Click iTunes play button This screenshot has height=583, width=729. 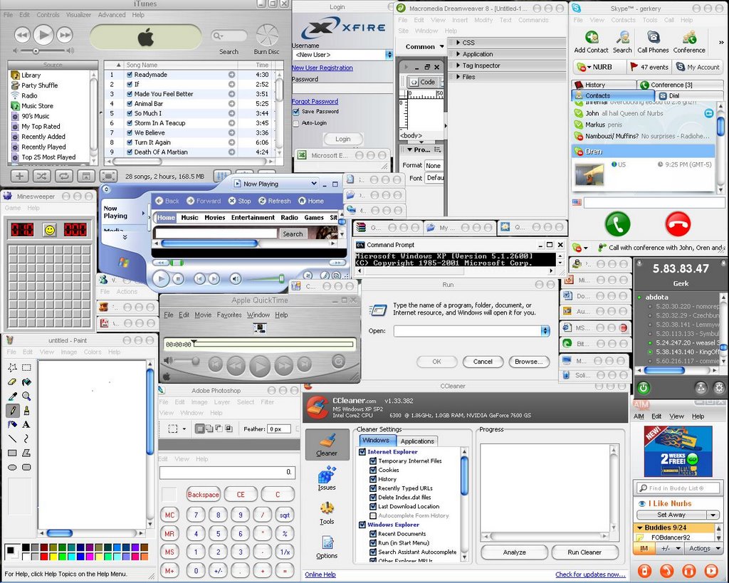pos(43,34)
